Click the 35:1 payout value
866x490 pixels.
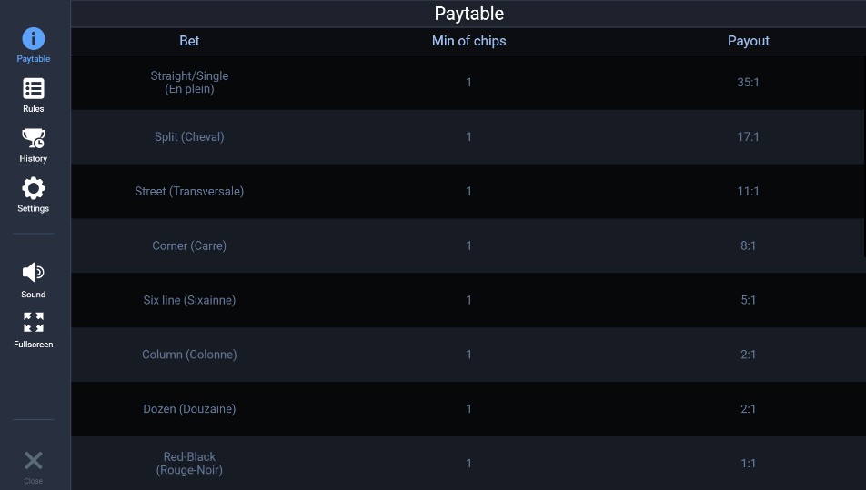[748, 83]
